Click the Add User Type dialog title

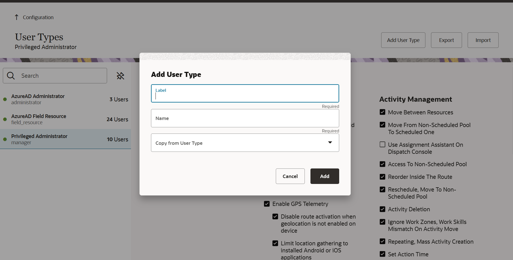[x=176, y=74]
